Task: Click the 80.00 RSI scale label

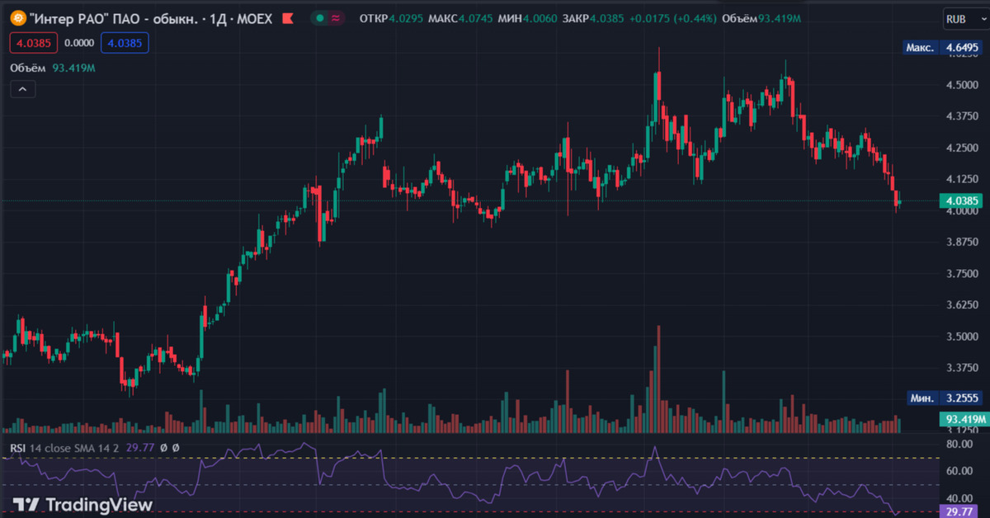Action: coord(960,444)
